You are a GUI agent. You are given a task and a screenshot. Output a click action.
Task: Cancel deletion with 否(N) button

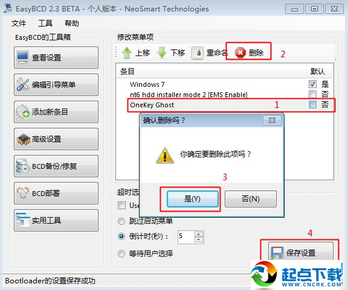click(x=251, y=199)
